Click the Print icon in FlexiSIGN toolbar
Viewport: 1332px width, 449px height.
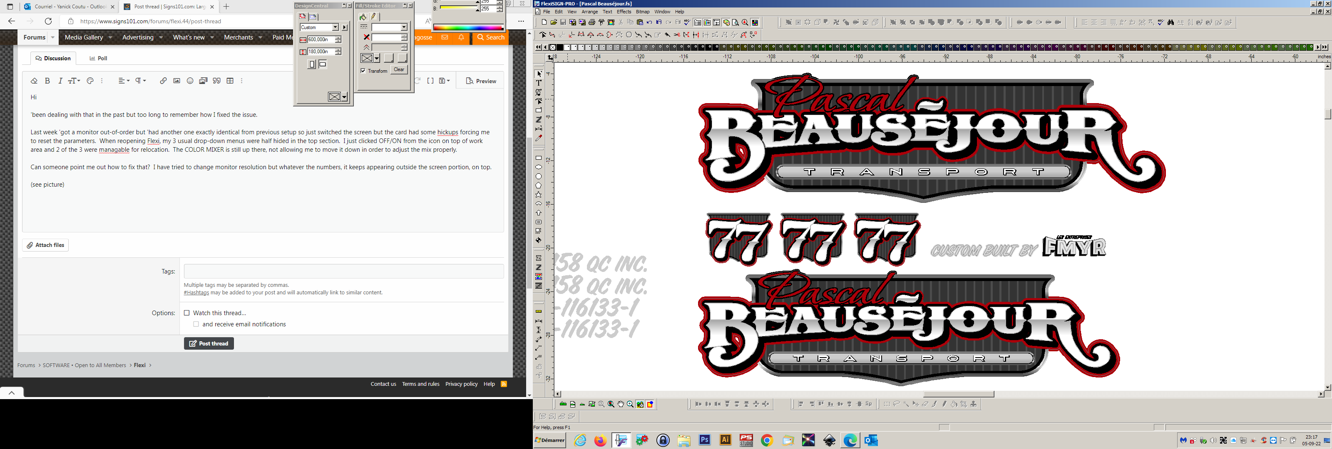pyautogui.click(x=591, y=22)
